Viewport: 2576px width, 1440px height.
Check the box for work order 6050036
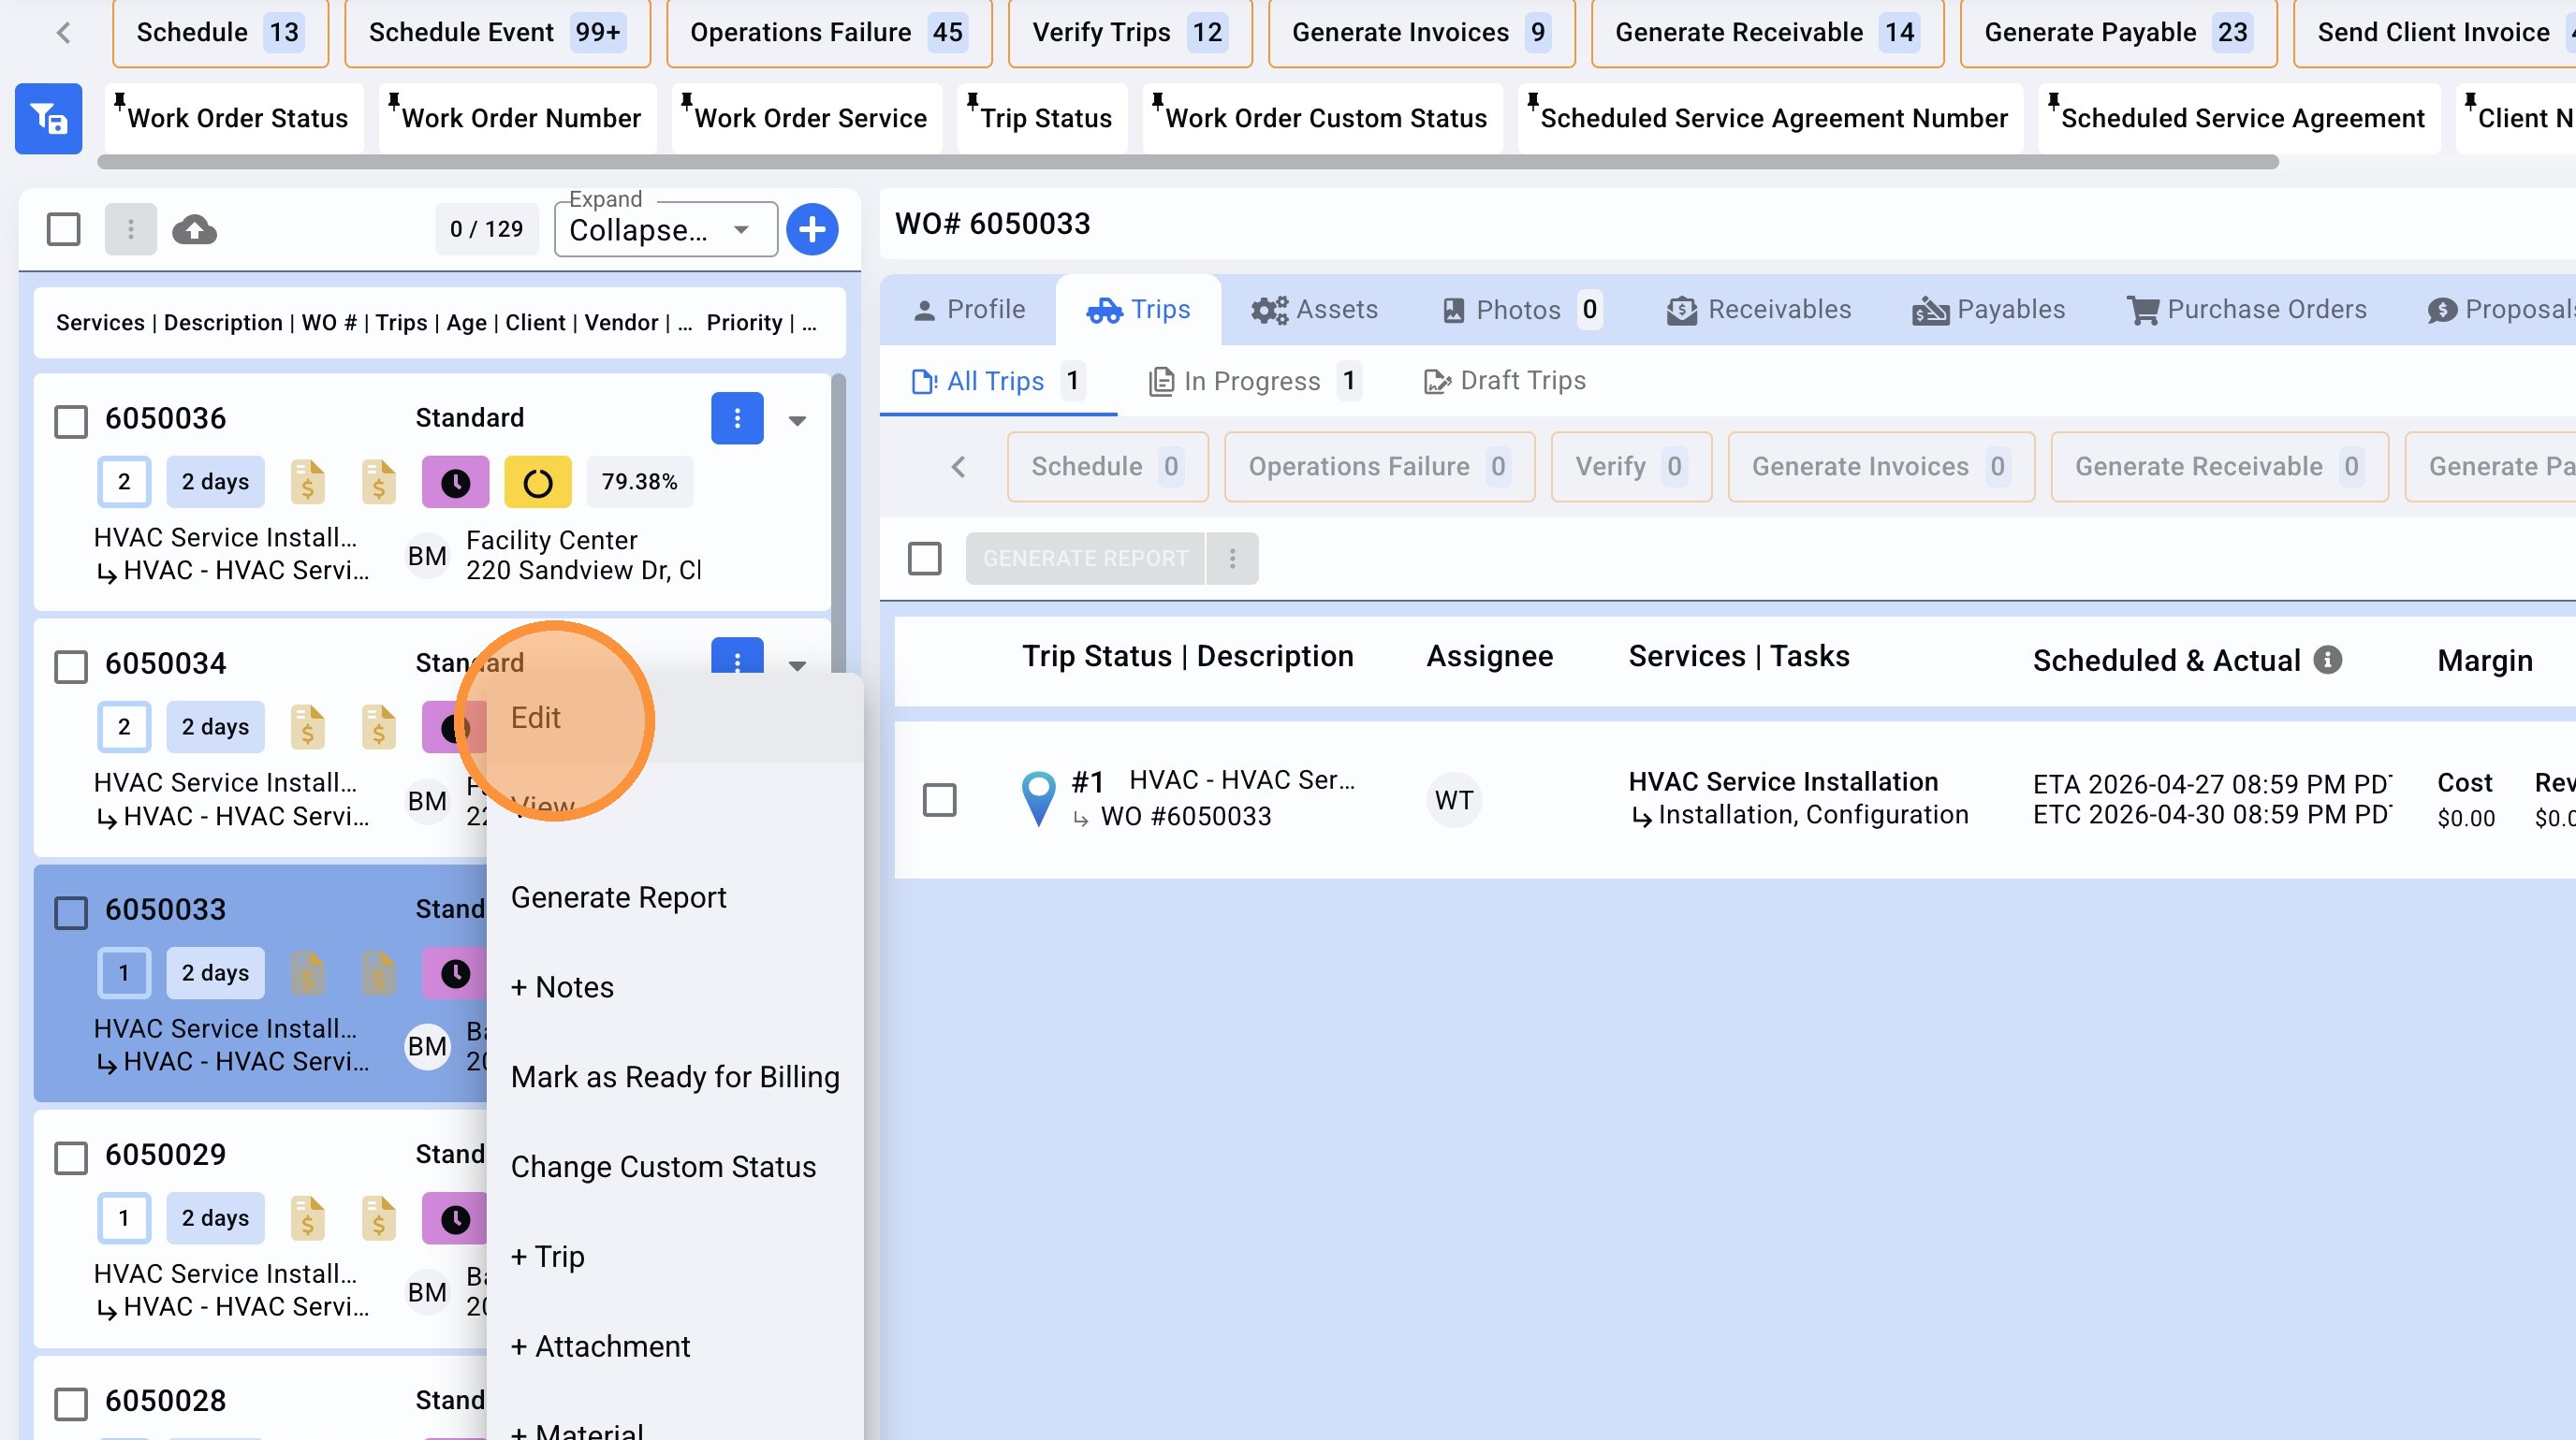71,421
